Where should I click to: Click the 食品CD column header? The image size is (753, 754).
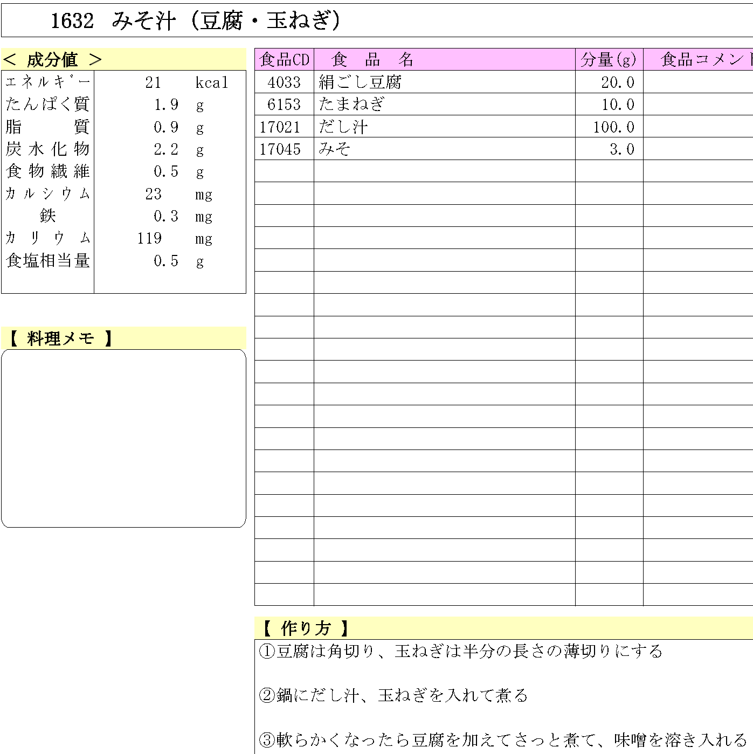click(284, 60)
